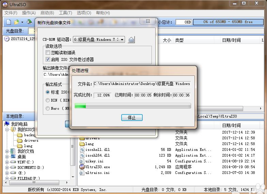
Task: Open the 工具(T) menu
Action: [x=65, y=13]
